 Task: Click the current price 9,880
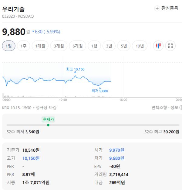click(x=14, y=32)
